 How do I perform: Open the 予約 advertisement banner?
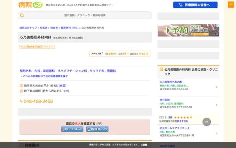[188, 30]
